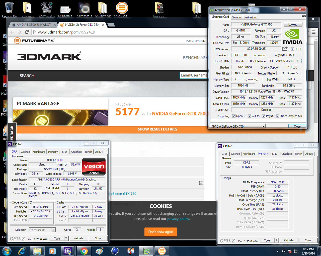Switch to the Validation tab in GPU-Z
The height and width of the screenshot is (256, 321).
(250, 17)
